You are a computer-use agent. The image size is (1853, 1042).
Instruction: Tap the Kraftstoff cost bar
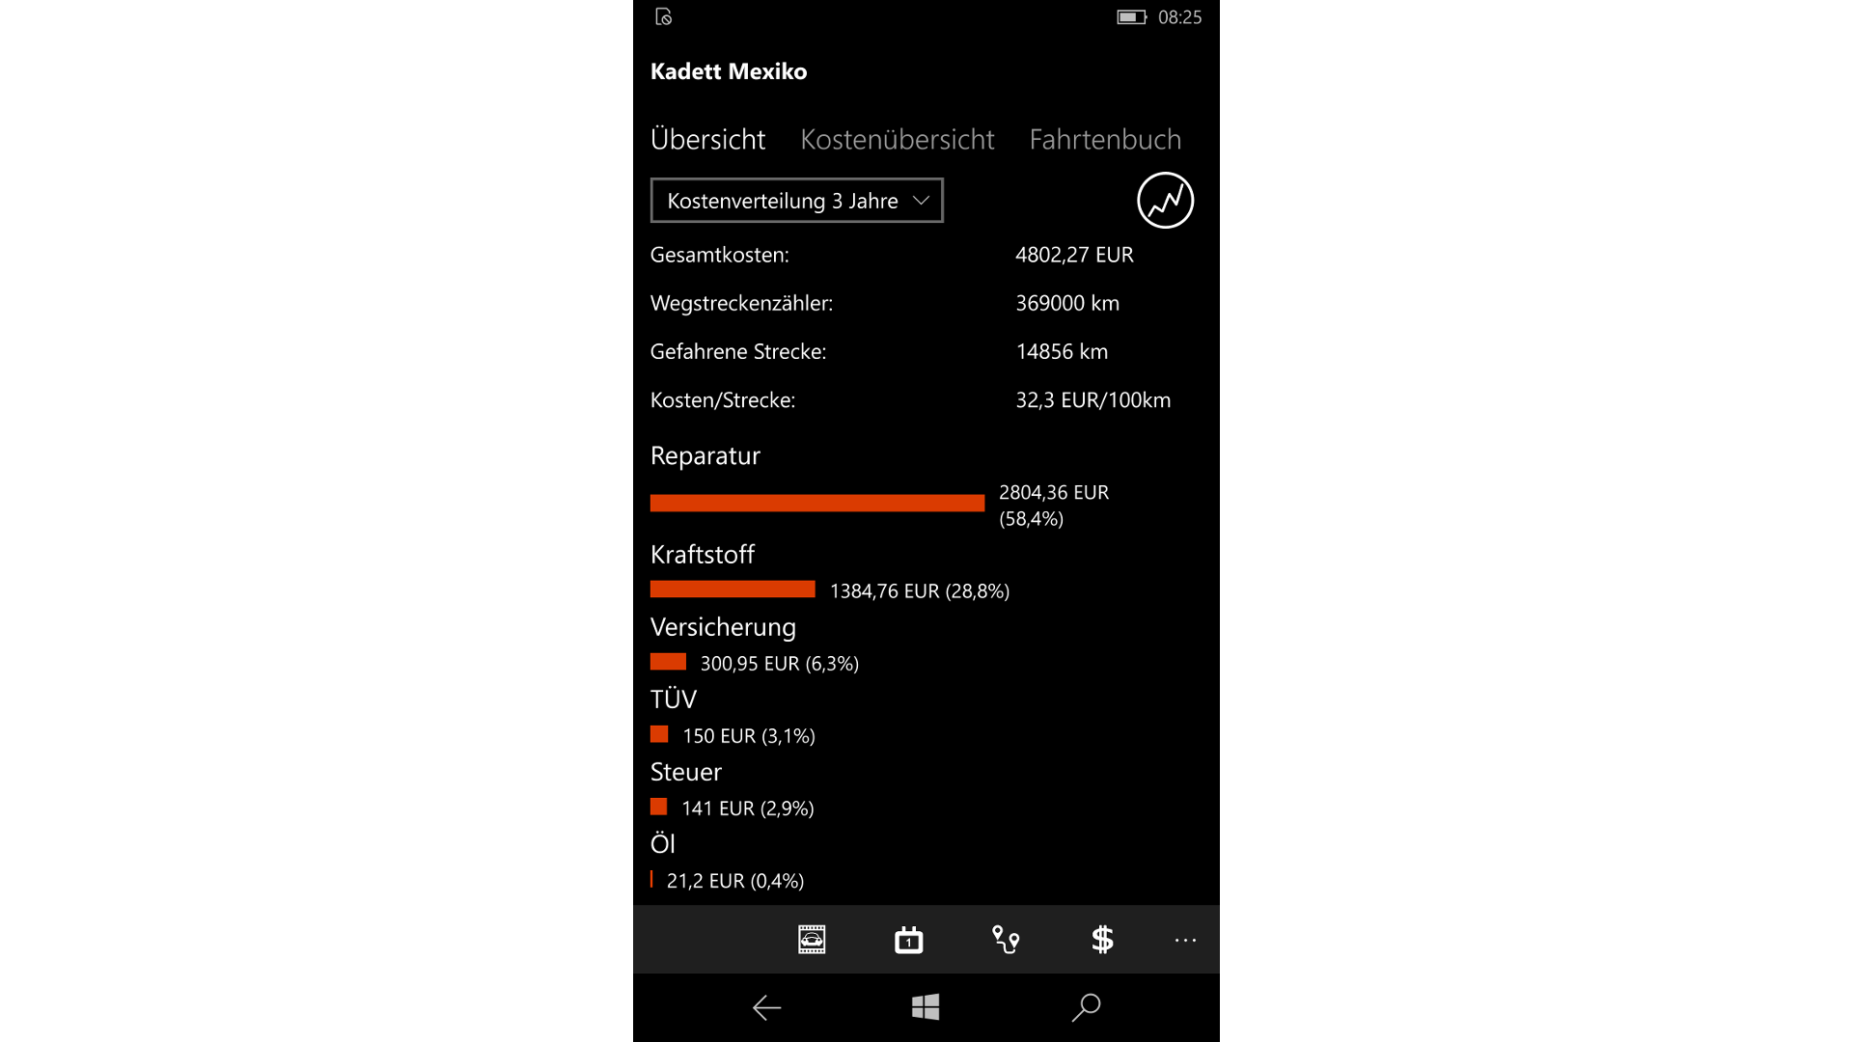click(x=733, y=590)
